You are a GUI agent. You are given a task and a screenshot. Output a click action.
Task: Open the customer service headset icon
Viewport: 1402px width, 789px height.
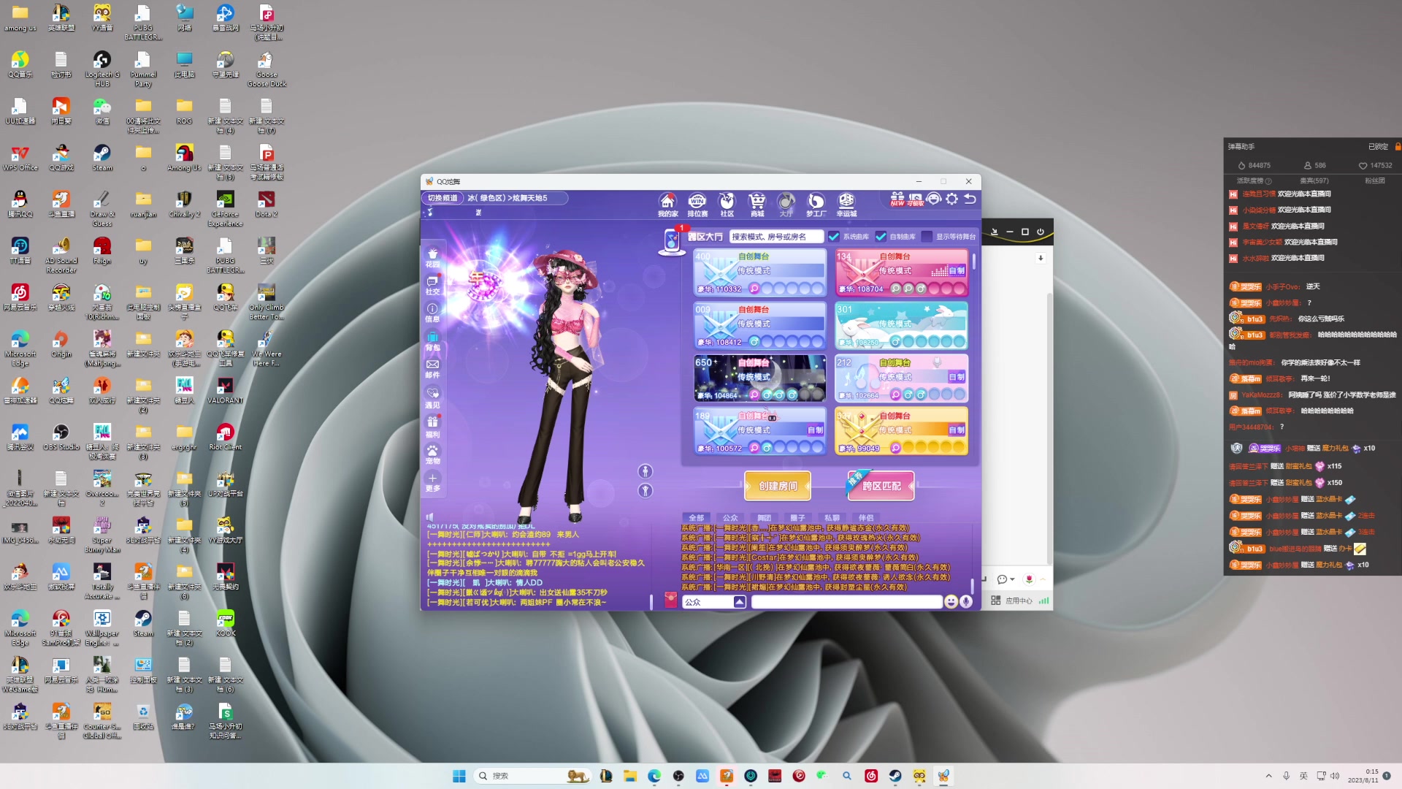point(934,199)
